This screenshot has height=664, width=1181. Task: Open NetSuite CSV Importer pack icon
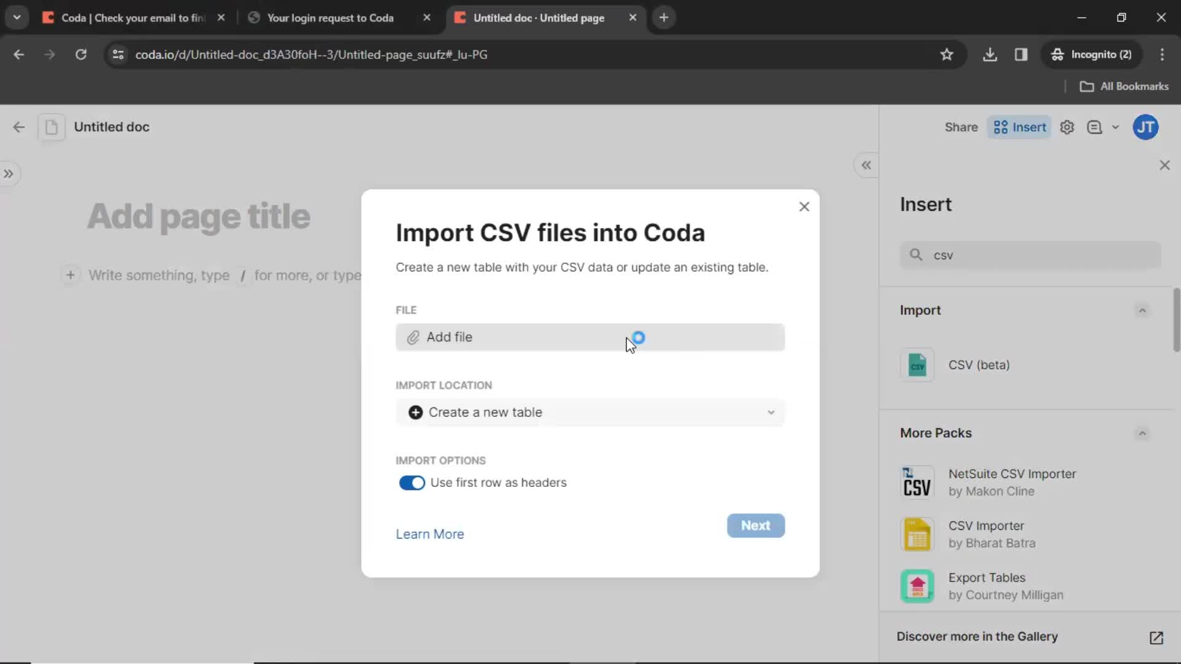pos(917,483)
